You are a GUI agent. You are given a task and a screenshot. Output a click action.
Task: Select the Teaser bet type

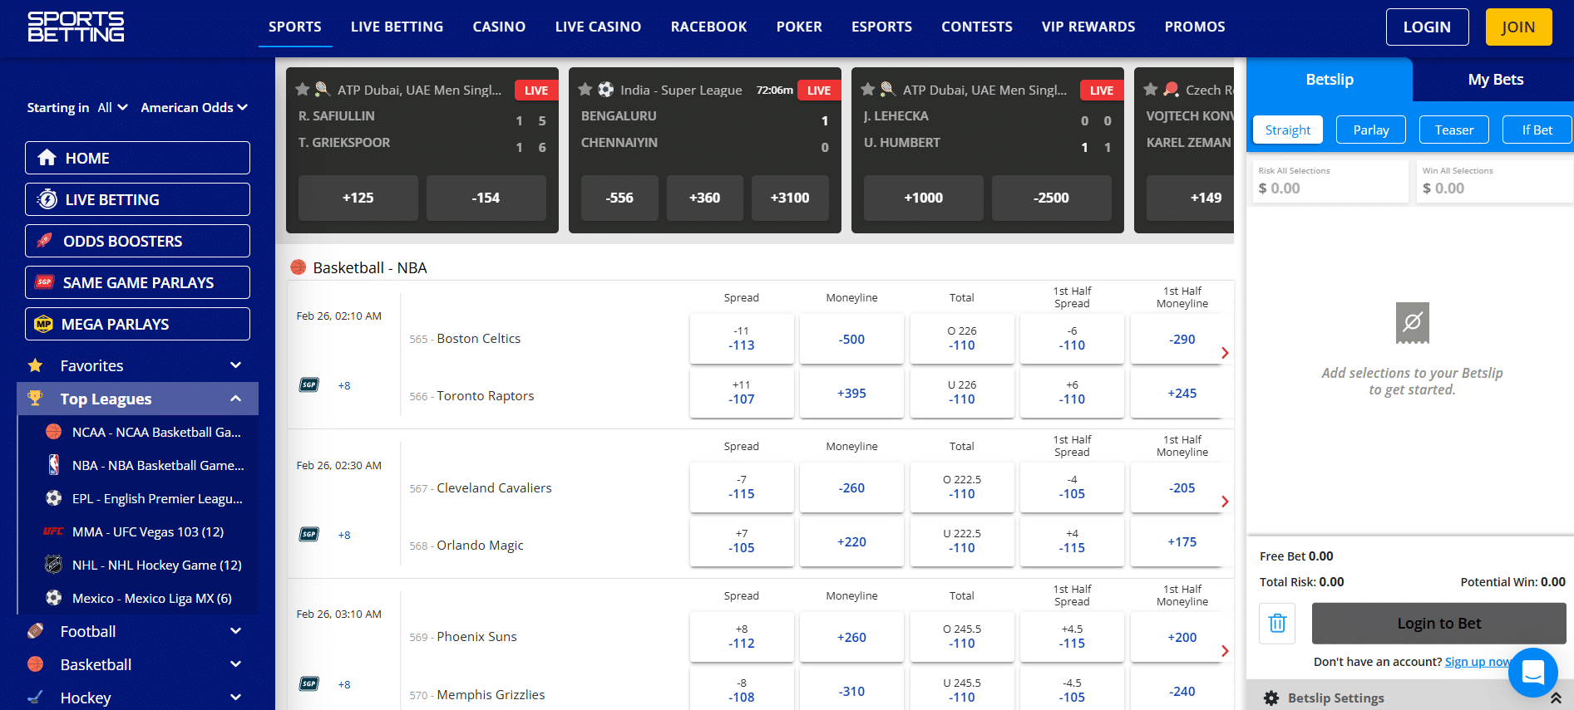click(1454, 130)
